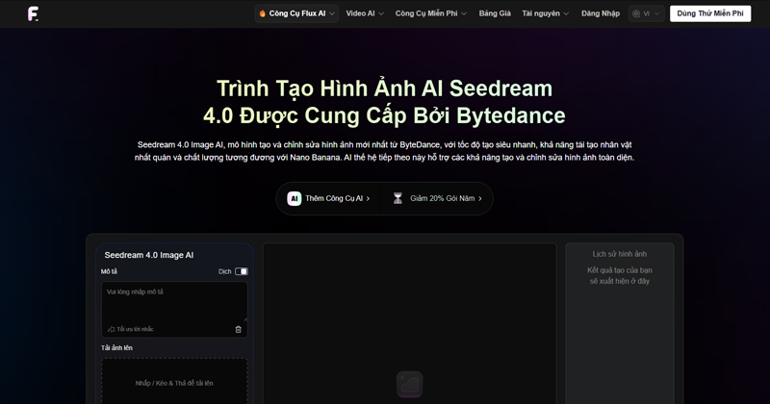Open the Giảm 20% Gói Năm offer
The height and width of the screenshot is (404, 770).
coord(438,198)
